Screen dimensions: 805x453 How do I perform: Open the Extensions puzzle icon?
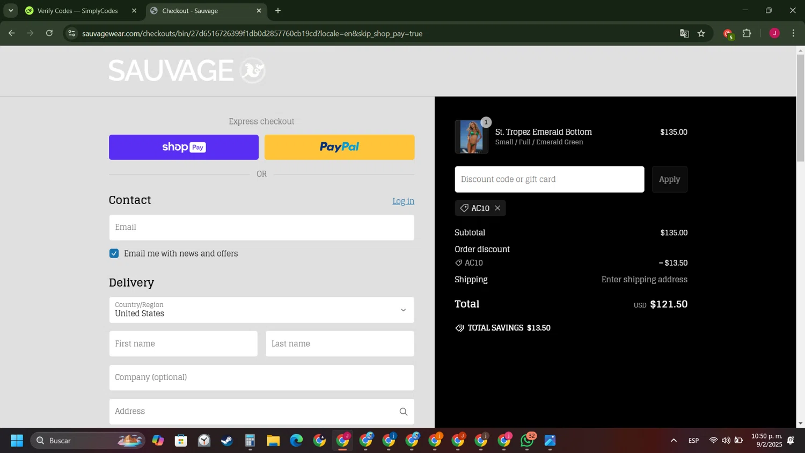(747, 33)
